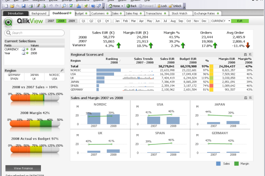Send Sales and Margin chart to Excel
Viewport: 265px width, 176px height.
click(250, 98)
